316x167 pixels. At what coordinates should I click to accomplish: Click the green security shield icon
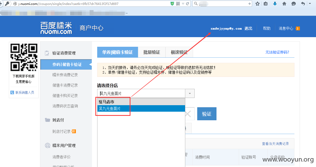(172, 4)
